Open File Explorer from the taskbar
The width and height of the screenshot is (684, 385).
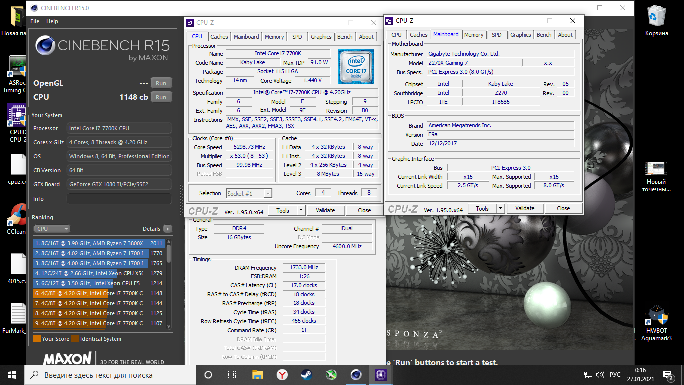[257, 375]
